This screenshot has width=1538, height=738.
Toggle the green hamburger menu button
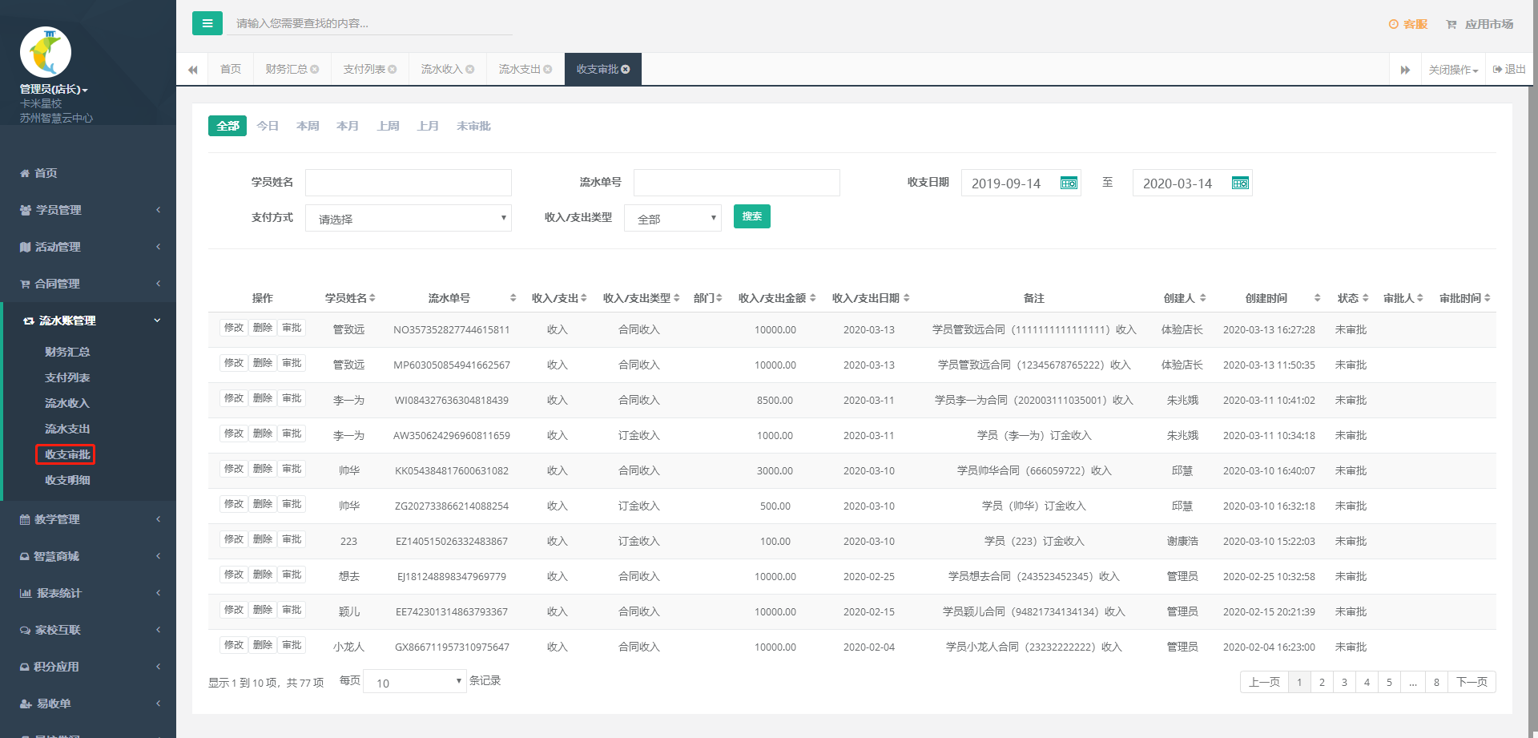[207, 23]
